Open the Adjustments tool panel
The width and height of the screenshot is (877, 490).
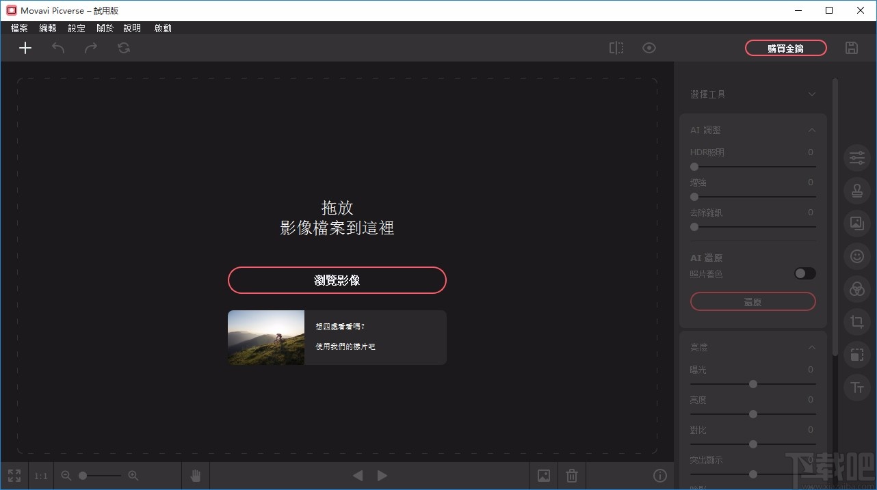[x=856, y=157]
